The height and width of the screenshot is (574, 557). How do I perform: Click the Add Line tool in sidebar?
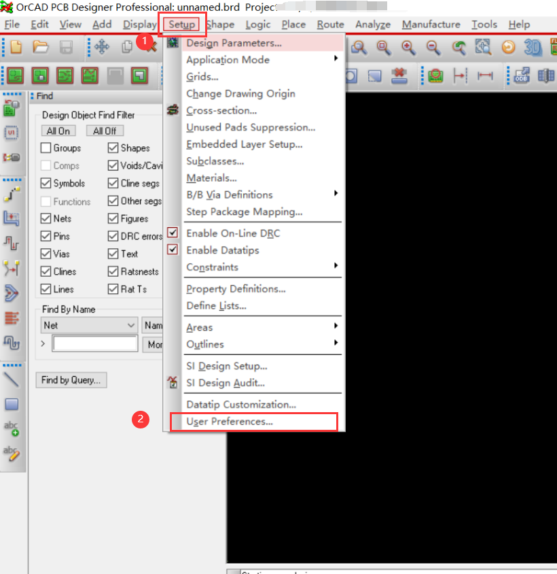12,379
